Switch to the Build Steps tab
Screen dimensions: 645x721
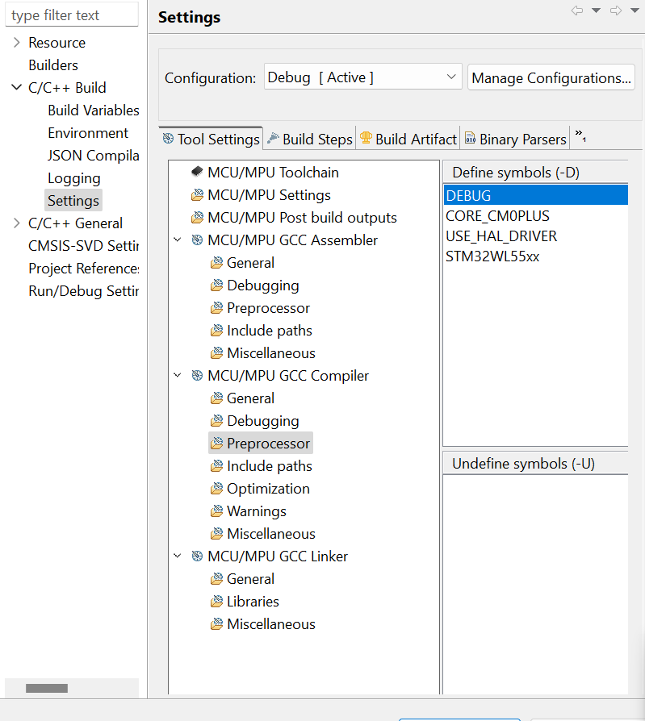[310, 139]
